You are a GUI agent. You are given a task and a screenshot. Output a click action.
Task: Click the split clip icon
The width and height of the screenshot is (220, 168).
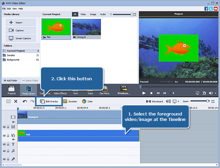(x=8, y=101)
